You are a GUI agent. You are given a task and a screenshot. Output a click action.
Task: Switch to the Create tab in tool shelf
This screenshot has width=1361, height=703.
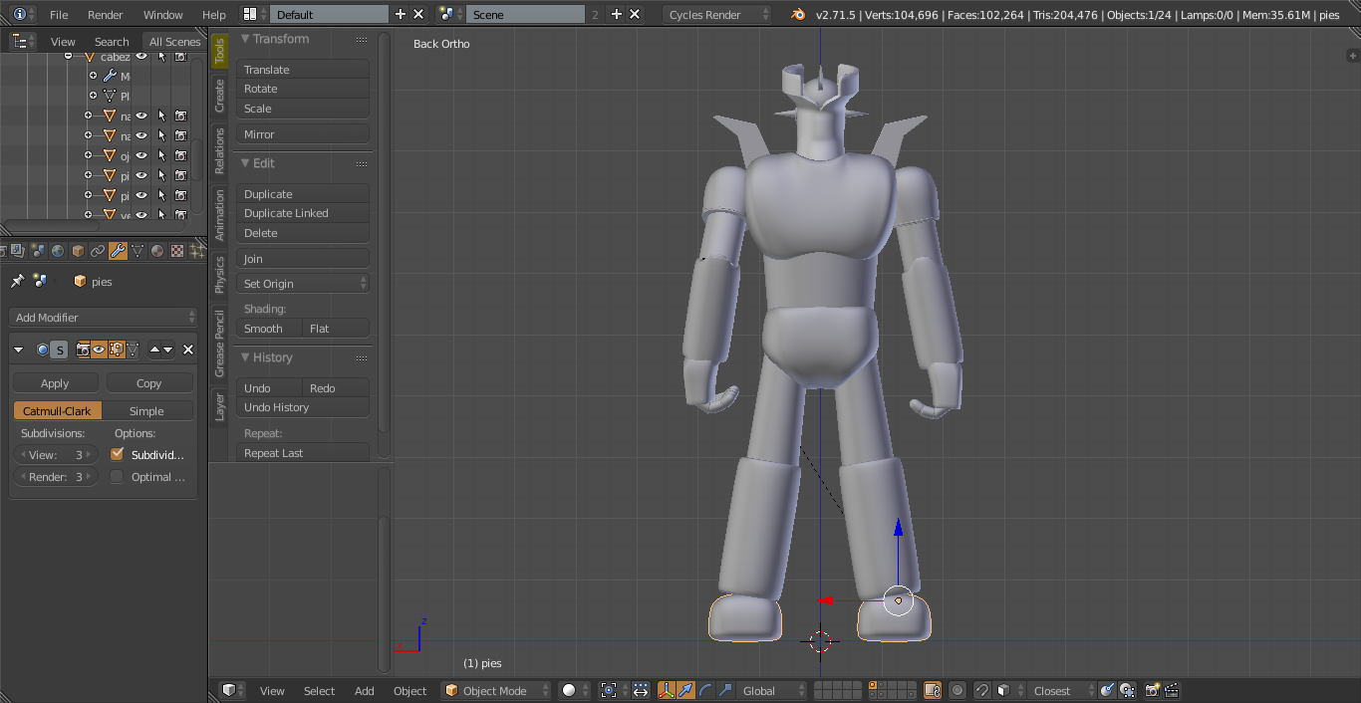220,97
